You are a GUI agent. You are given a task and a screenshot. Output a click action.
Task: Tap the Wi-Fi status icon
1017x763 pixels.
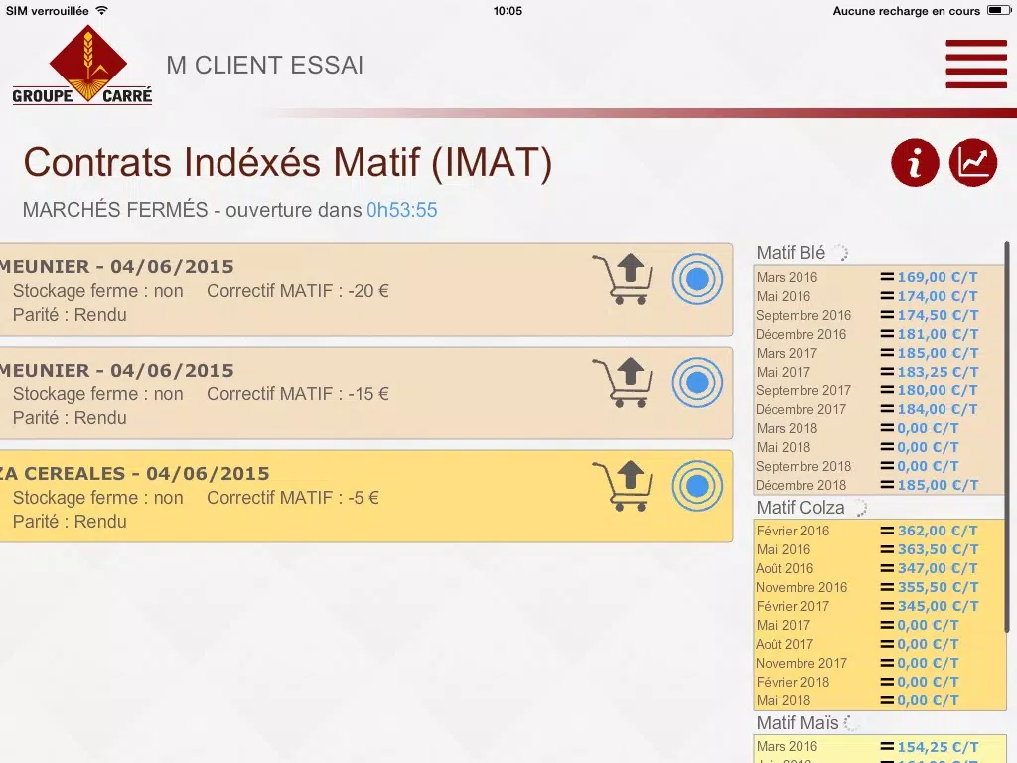pyautogui.click(x=102, y=10)
